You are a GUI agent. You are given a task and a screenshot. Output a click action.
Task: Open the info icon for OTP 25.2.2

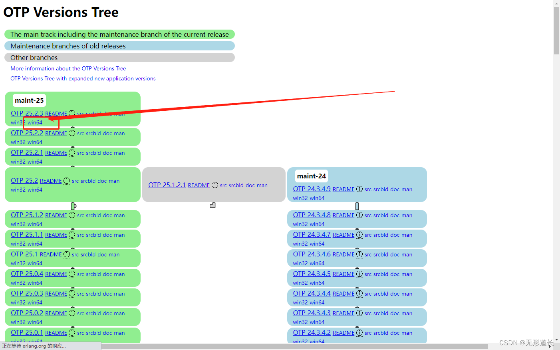72,133
